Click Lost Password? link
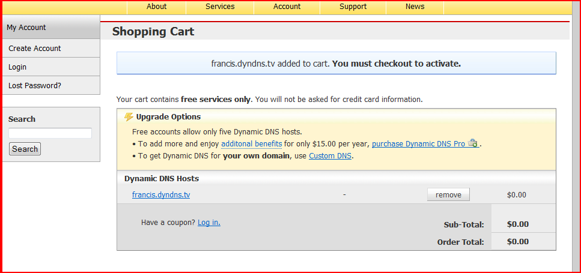This screenshot has width=581, height=273. 51,85
